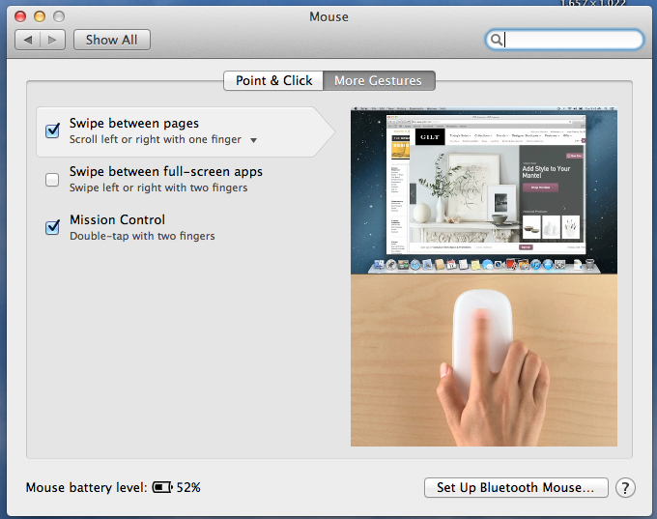Select the More Gestures tab
The image size is (657, 519).
[x=379, y=80]
